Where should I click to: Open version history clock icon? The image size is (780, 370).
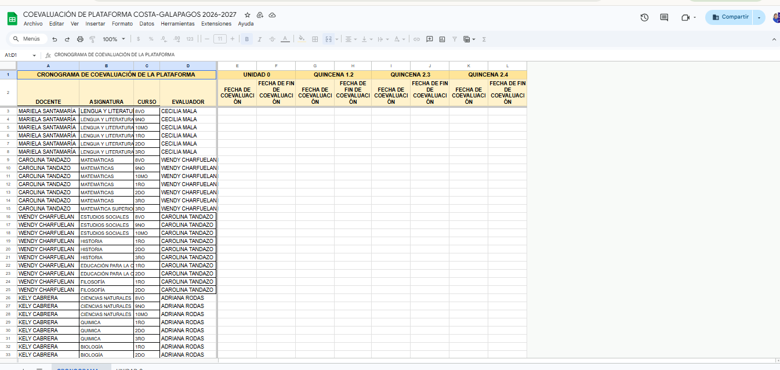(x=644, y=17)
